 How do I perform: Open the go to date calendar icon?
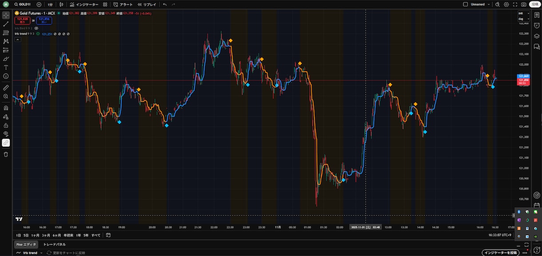(x=108, y=235)
